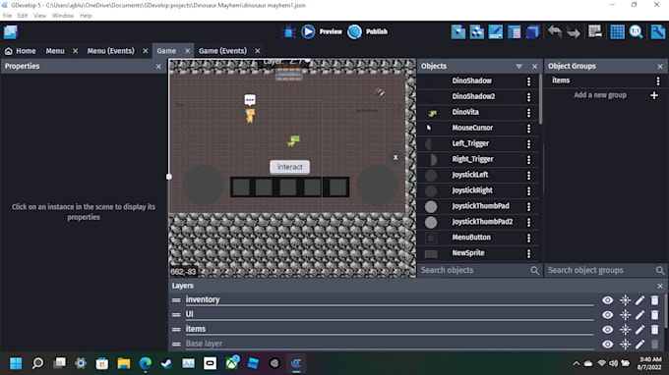
Task: Open the Left_Trigger options menu
Action: point(528,143)
